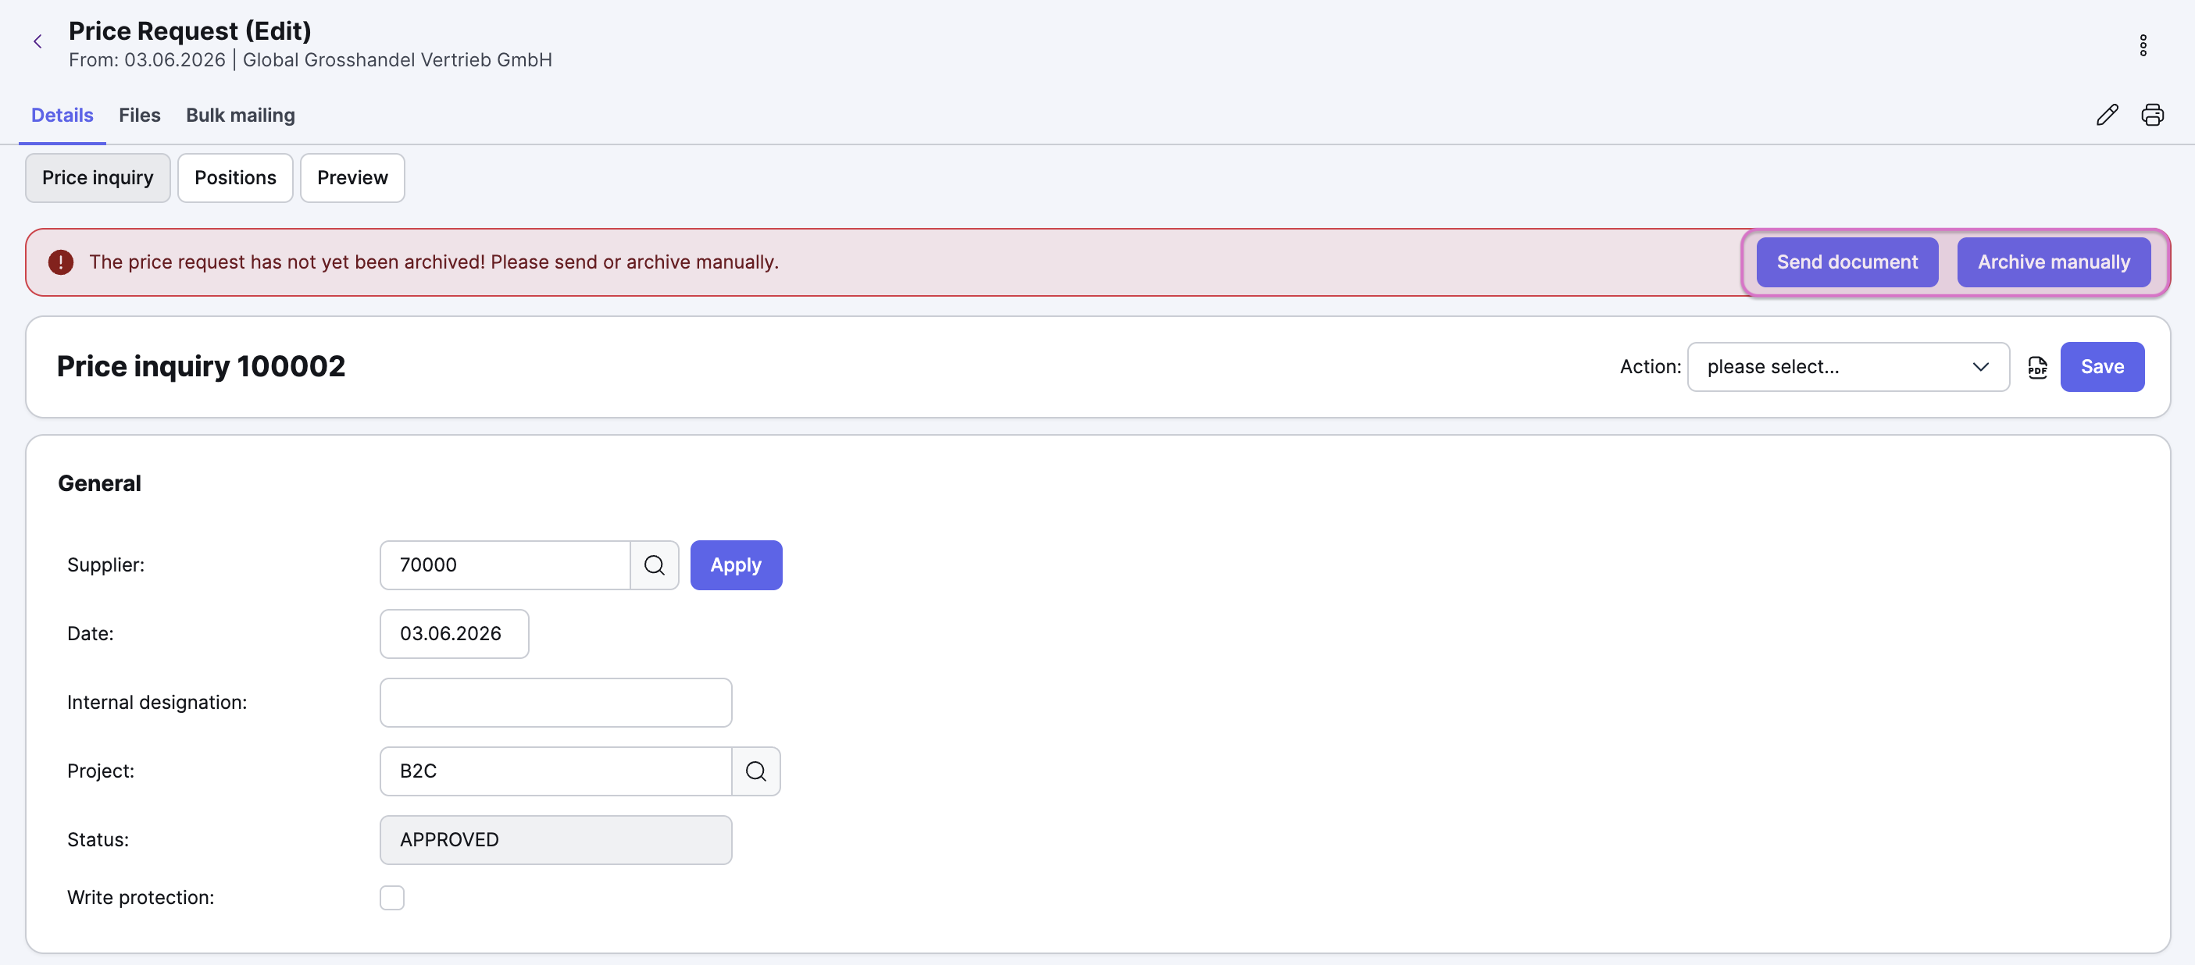The height and width of the screenshot is (965, 2195).
Task: Switch to the Positions sub-tab
Action: [x=235, y=178]
